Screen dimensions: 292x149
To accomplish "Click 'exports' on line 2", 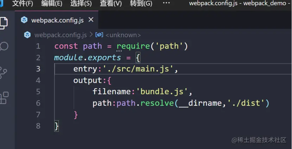I will click(x=104, y=58).
